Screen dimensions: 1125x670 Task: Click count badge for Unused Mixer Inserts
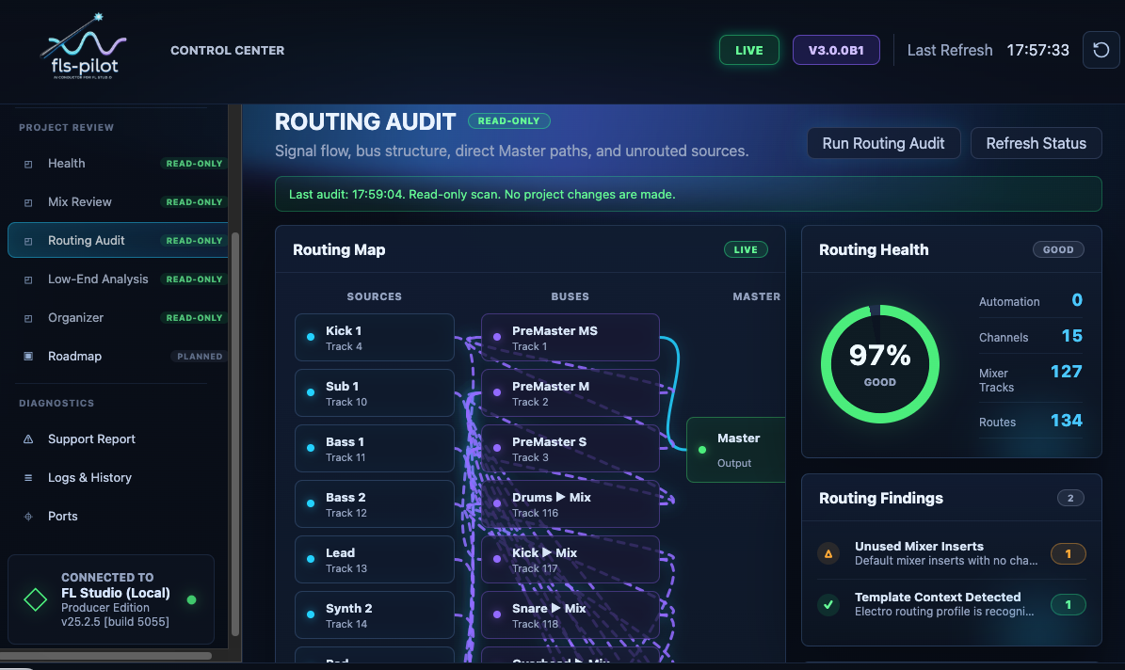coord(1068,554)
